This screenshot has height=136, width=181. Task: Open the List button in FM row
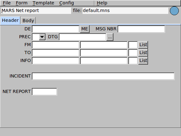coord(143,45)
